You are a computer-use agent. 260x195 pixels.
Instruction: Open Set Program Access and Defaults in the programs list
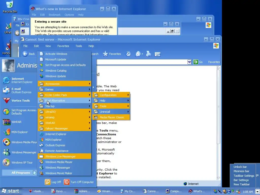64,65
